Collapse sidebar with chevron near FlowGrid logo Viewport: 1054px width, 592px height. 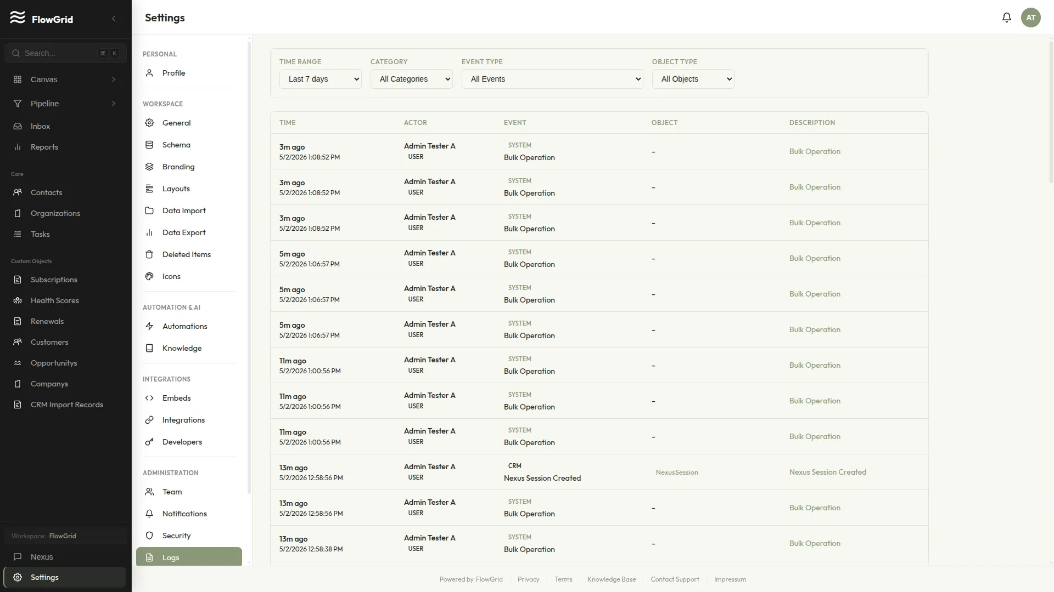(x=114, y=19)
